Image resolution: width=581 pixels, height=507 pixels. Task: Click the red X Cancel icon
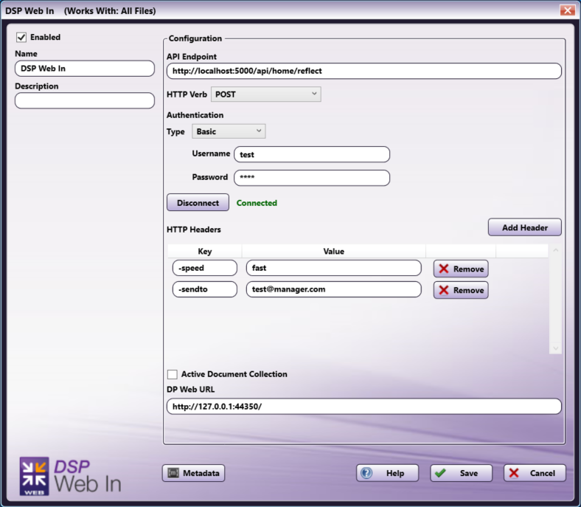coord(514,473)
